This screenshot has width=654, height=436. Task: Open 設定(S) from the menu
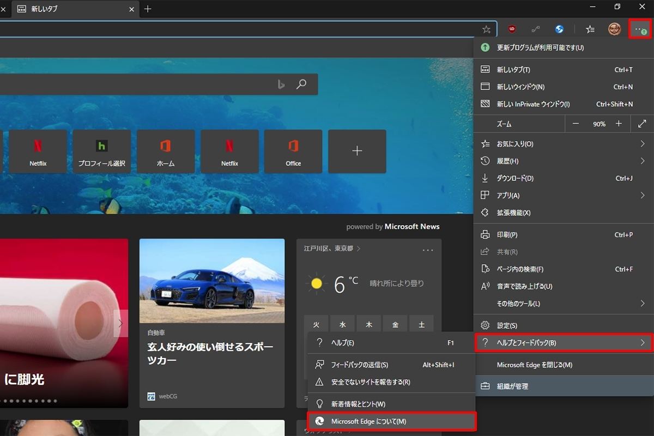coord(564,325)
